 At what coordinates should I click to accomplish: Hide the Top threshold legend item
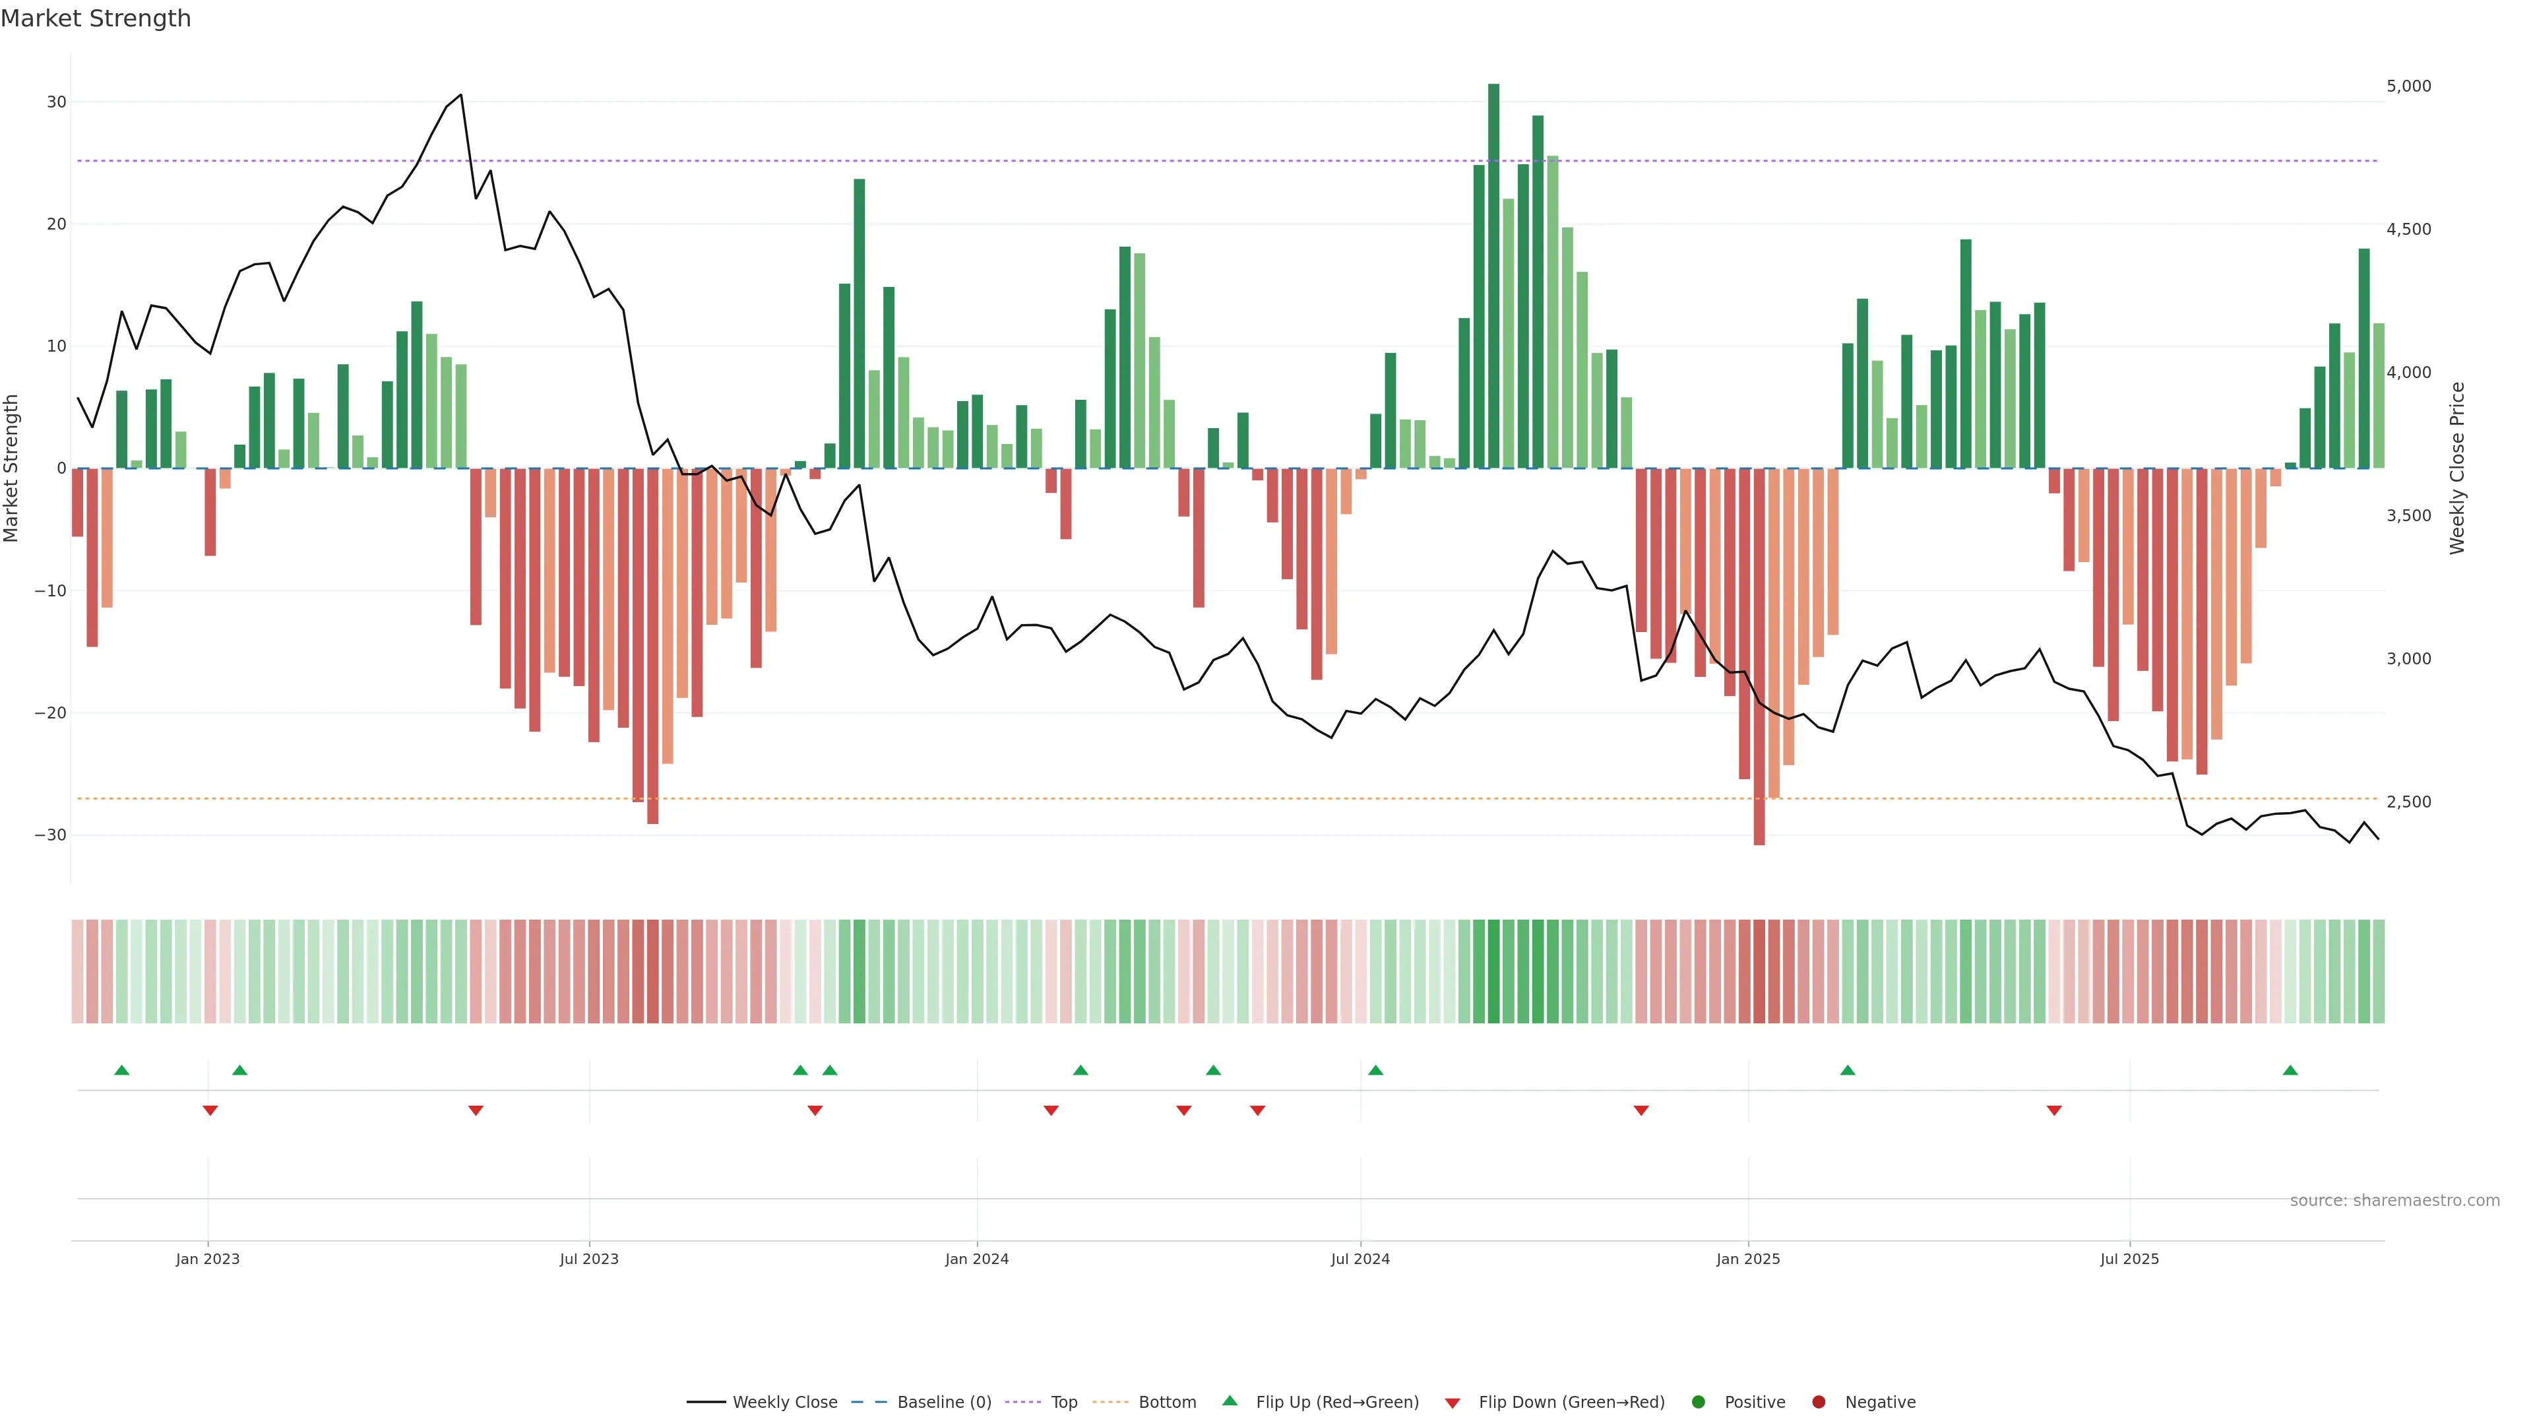1063,1401
